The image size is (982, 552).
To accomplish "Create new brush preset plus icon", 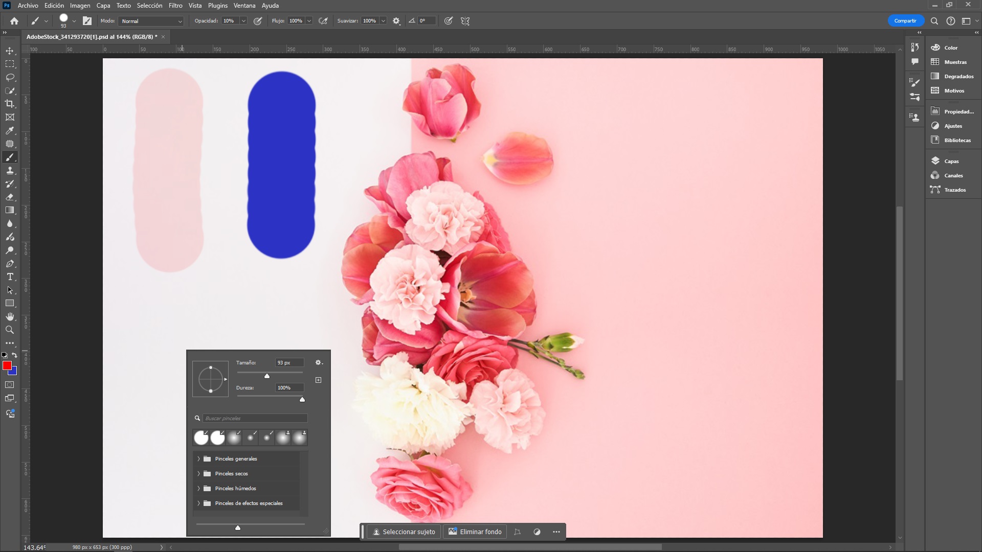I will tap(318, 380).
